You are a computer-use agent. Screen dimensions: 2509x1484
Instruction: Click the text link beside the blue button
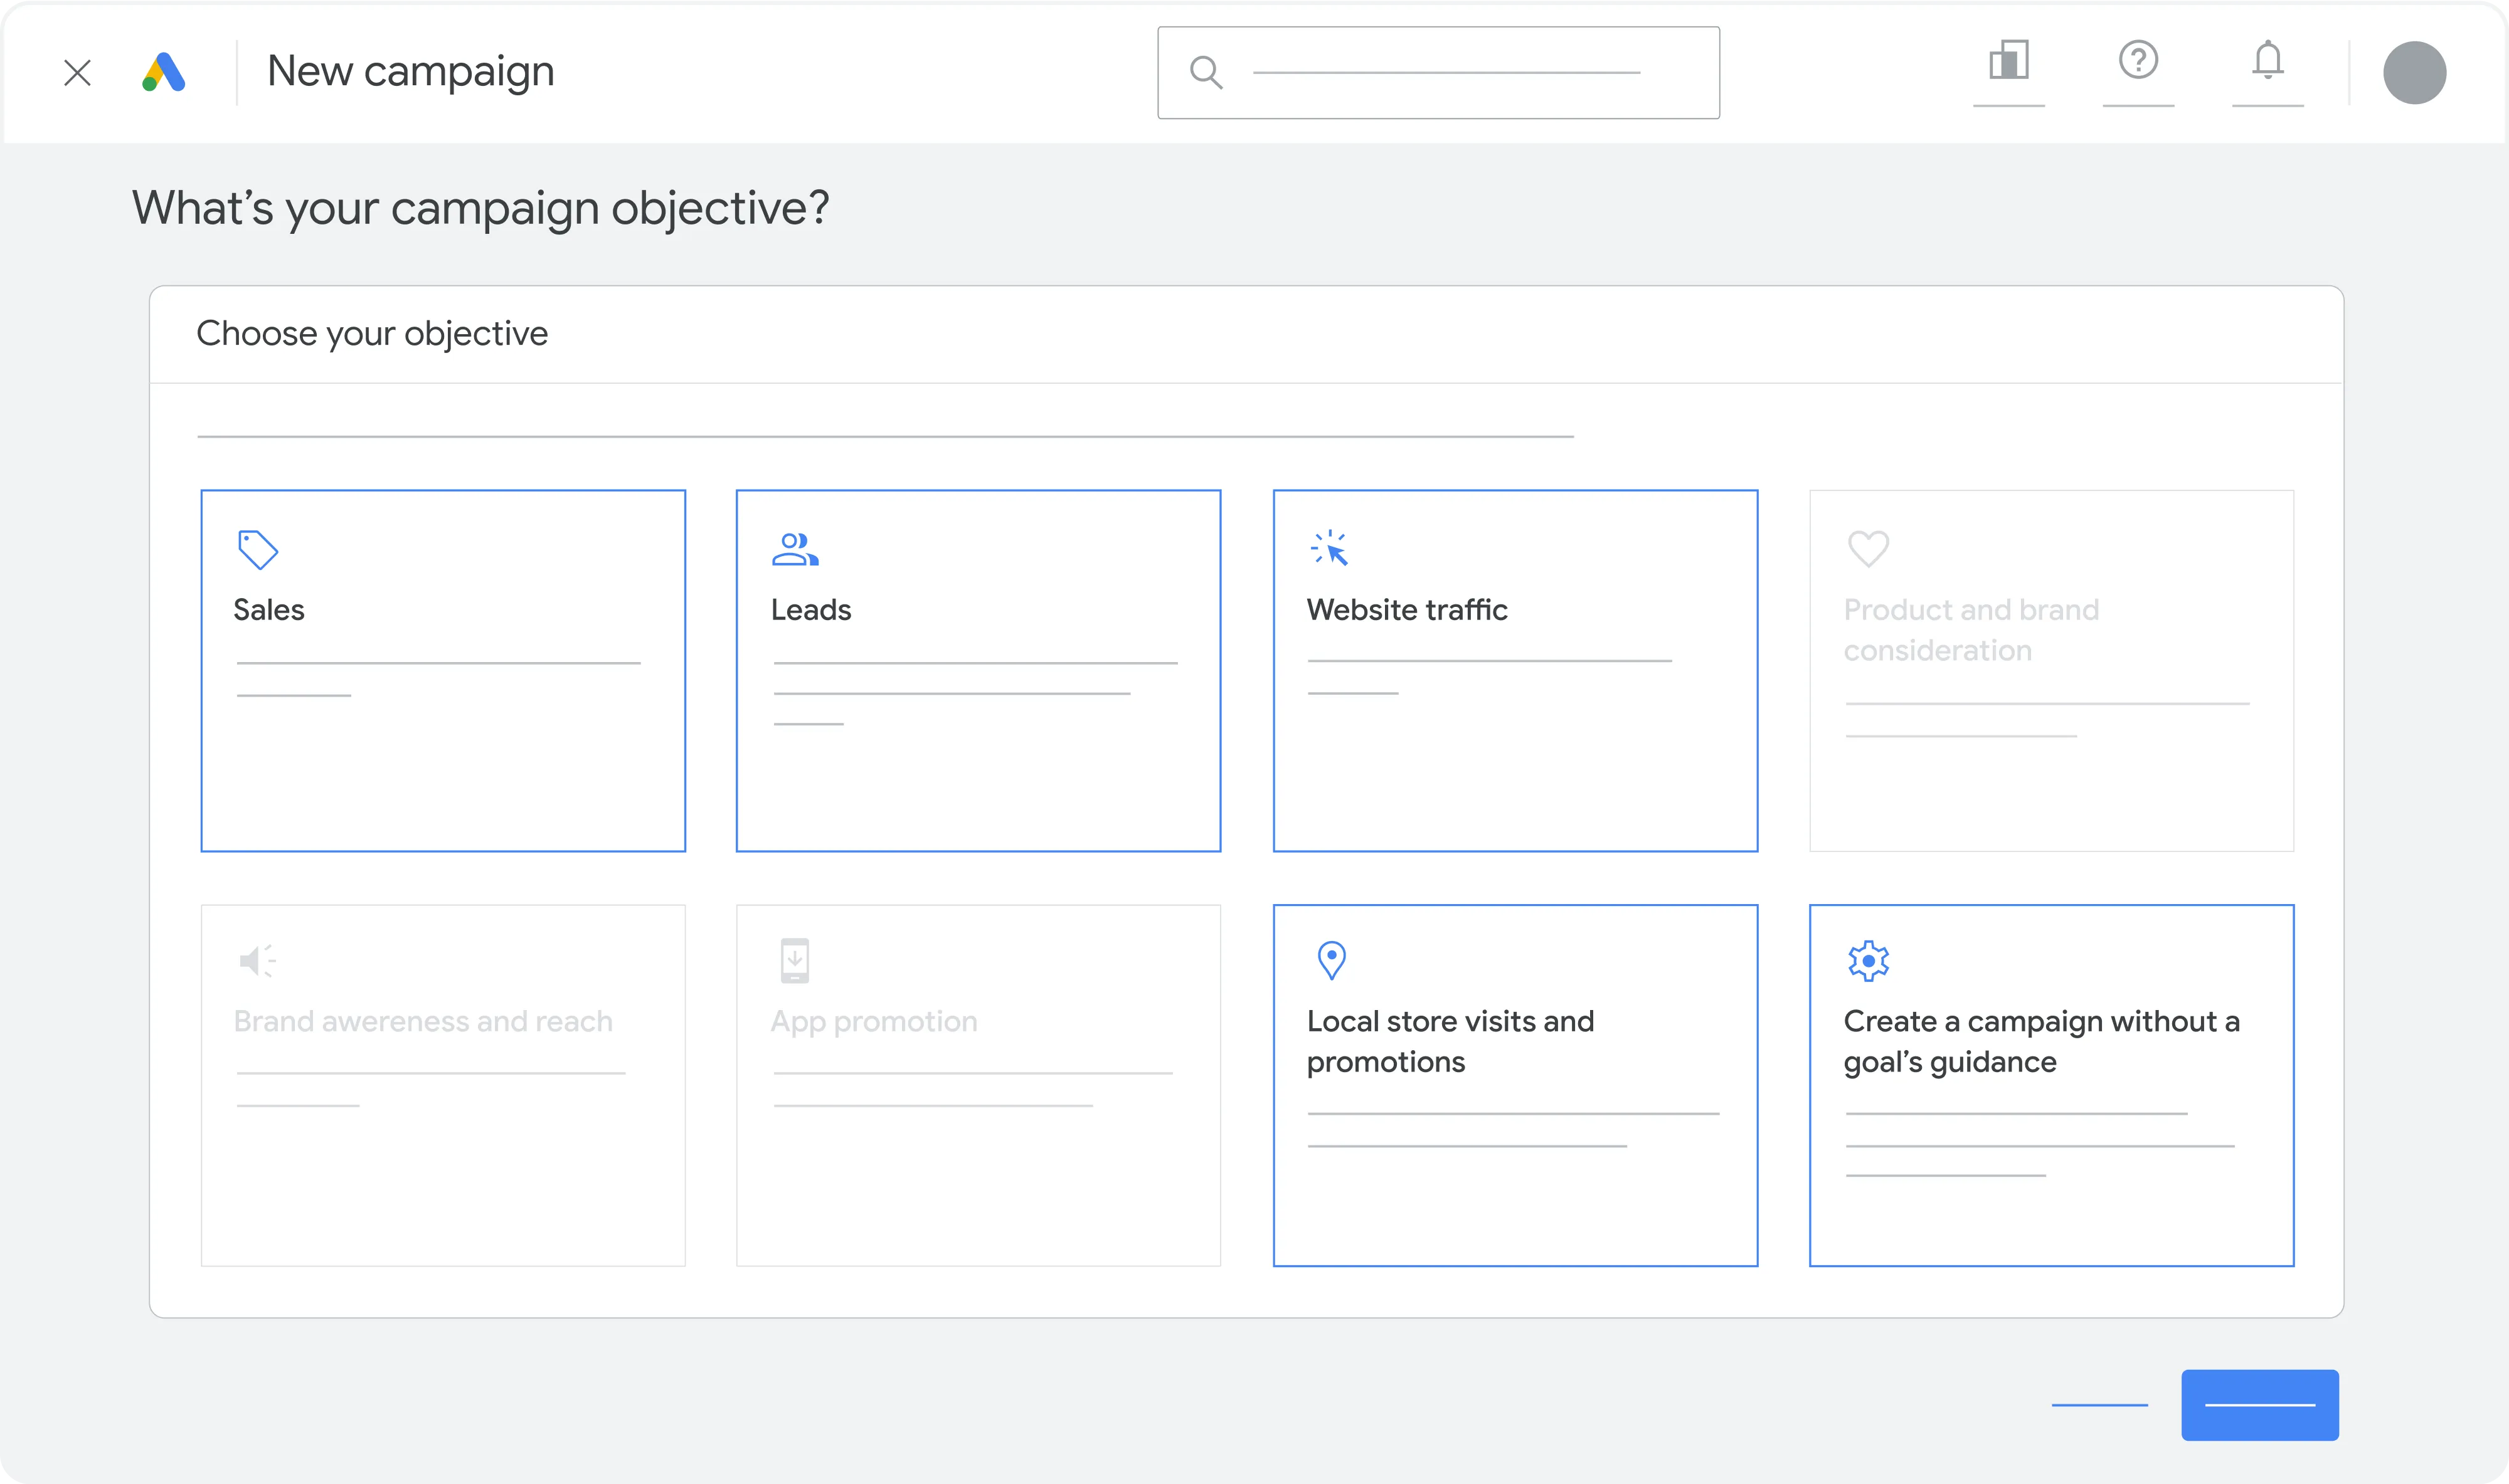(x=2099, y=1404)
